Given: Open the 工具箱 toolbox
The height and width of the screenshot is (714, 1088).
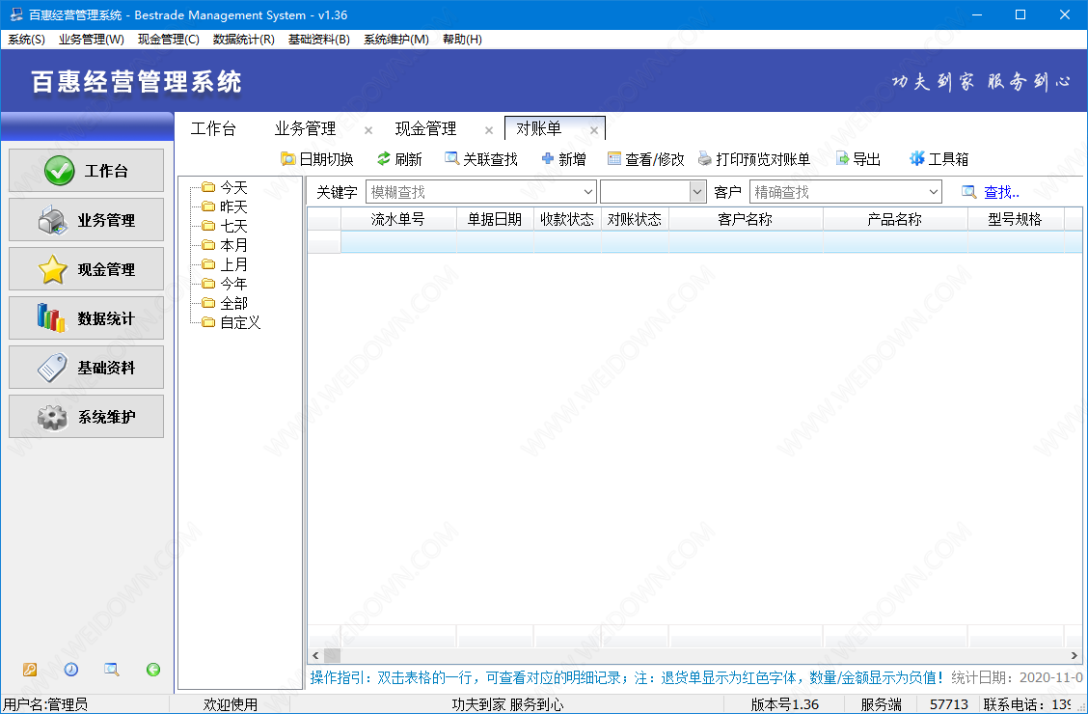Looking at the screenshot, I should 917,159.
